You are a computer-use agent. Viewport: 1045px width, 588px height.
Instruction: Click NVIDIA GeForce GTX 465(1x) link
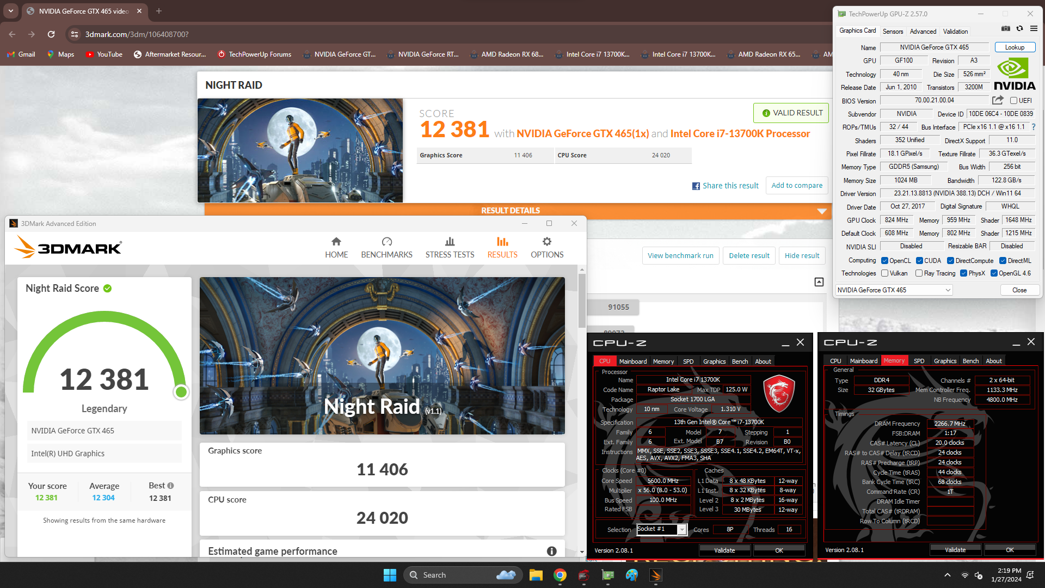pos(582,134)
